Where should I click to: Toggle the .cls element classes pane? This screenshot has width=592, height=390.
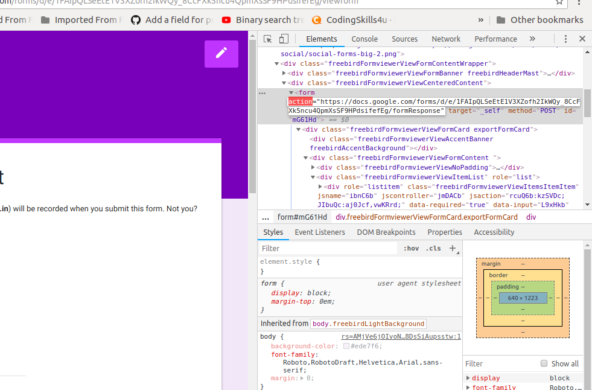pos(433,248)
